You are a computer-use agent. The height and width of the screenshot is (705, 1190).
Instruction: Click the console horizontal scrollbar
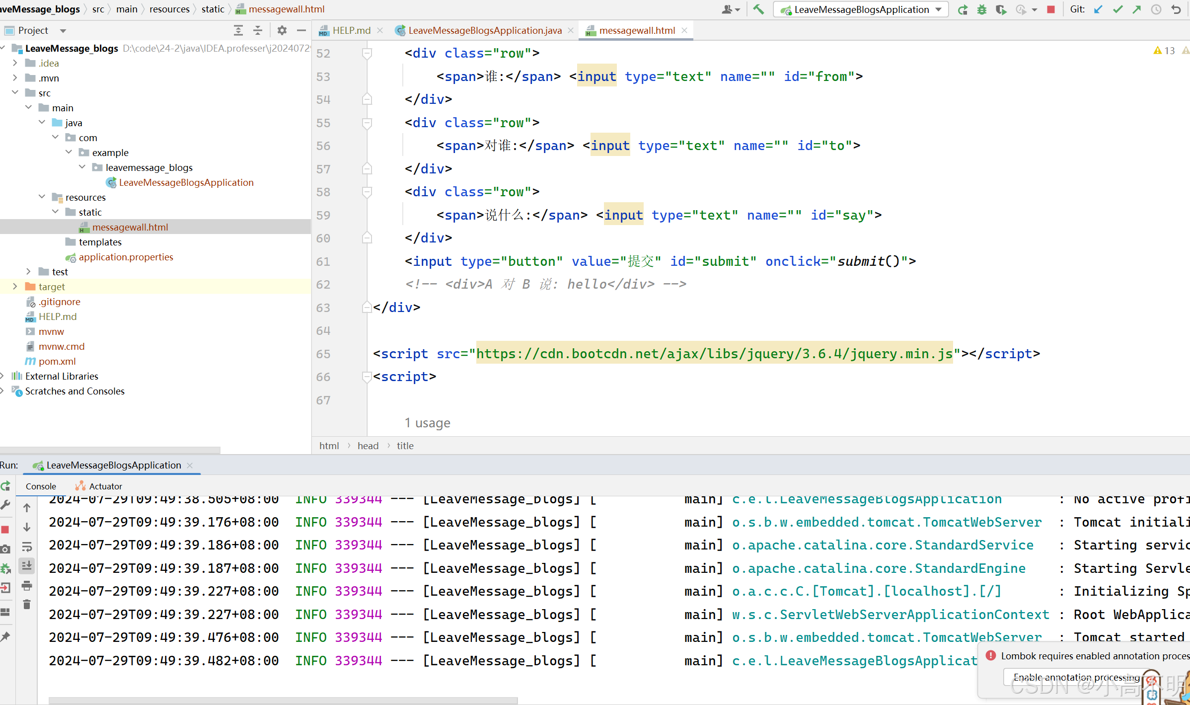point(283,700)
